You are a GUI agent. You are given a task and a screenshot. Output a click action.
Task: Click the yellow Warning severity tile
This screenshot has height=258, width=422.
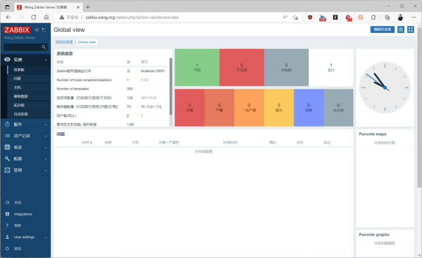pos(279,107)
